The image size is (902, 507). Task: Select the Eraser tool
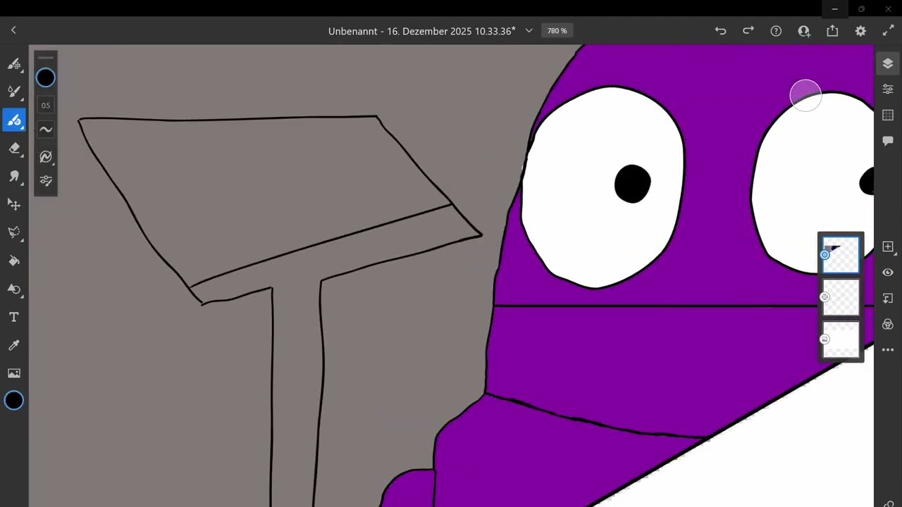click(x=14, y=148)
